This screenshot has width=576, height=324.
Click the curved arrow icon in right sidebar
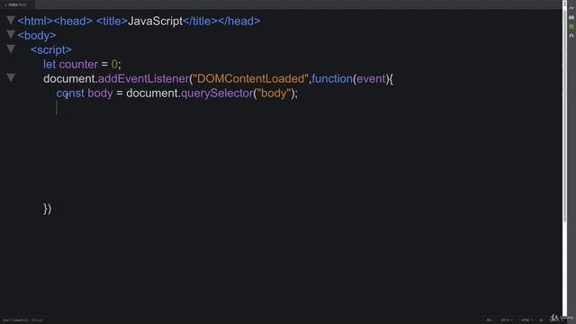[571, 36]
